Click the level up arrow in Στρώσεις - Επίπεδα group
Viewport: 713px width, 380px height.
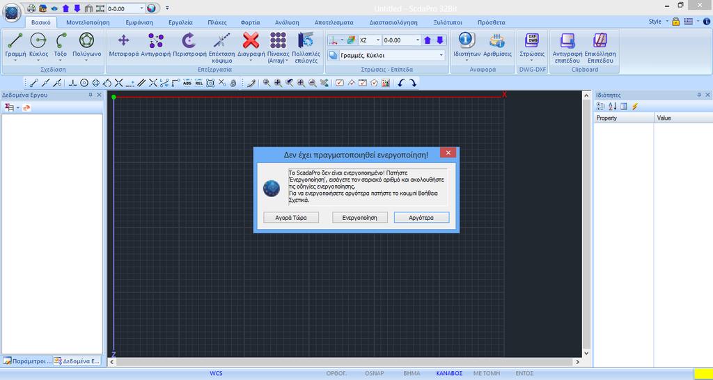pos(428,40)
